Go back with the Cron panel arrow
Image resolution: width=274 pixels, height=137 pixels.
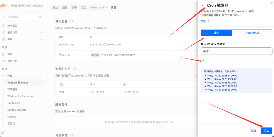pos(203,5)
